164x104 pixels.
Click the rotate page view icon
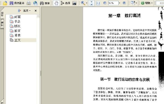click(x=133, y=3)
